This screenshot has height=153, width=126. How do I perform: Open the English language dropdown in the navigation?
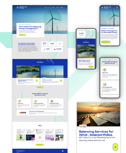pos(62,7)
